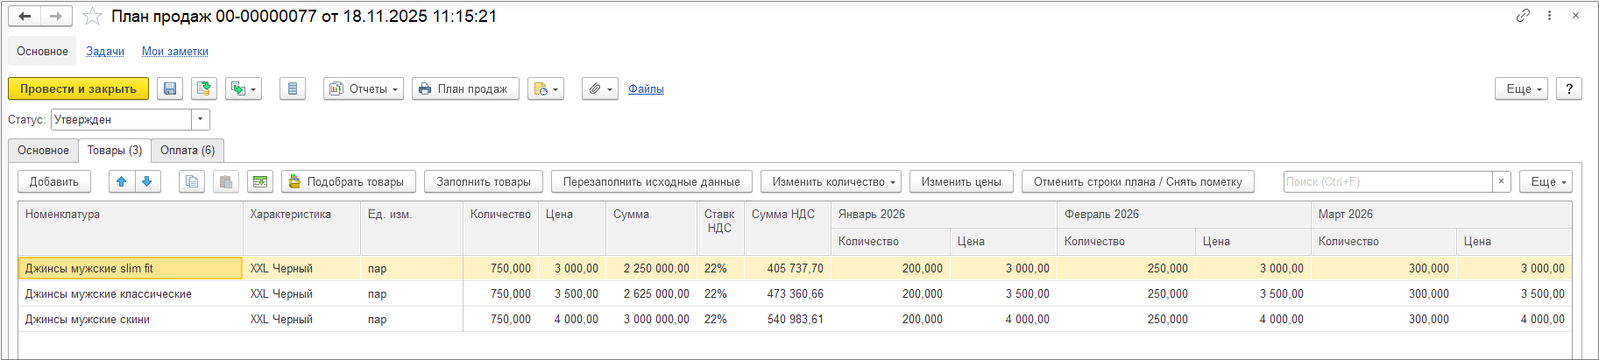The height and width of the screenshot is (360, 1599).
Task: Click the favorite star icon
Action: (92, 17)
